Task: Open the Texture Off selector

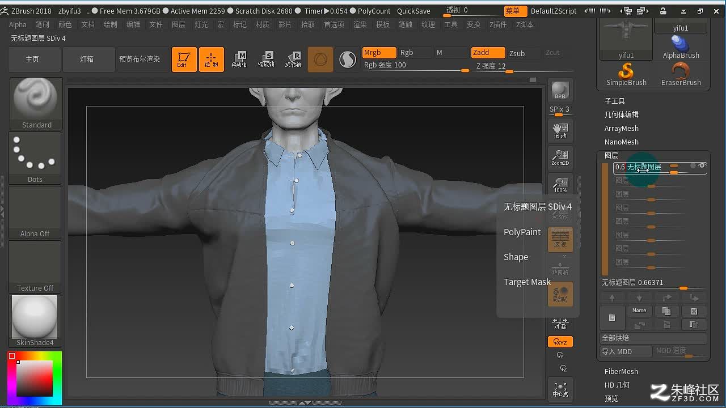Action: tap(35, 267)
